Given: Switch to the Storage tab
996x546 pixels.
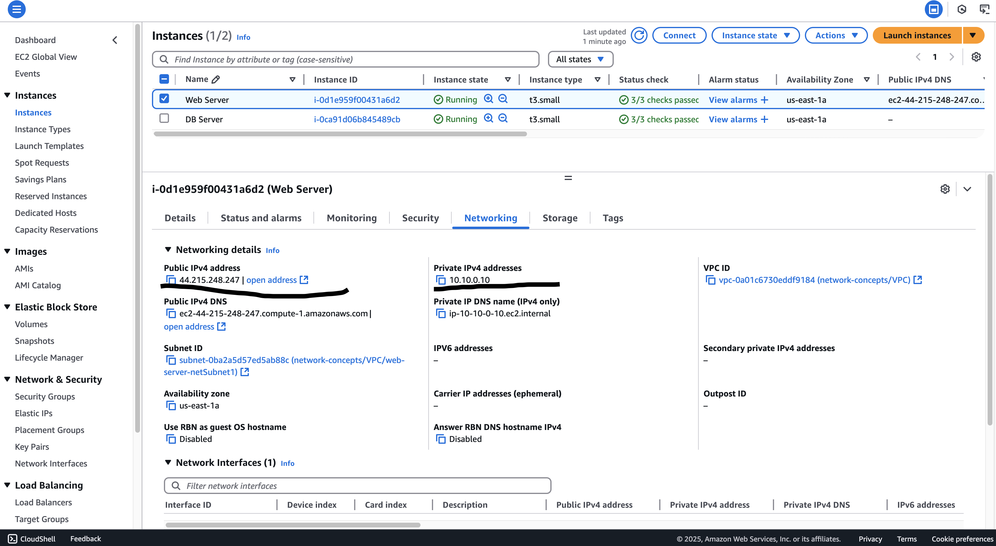Looking at the screenshot, I should click(x=560, y=218).
